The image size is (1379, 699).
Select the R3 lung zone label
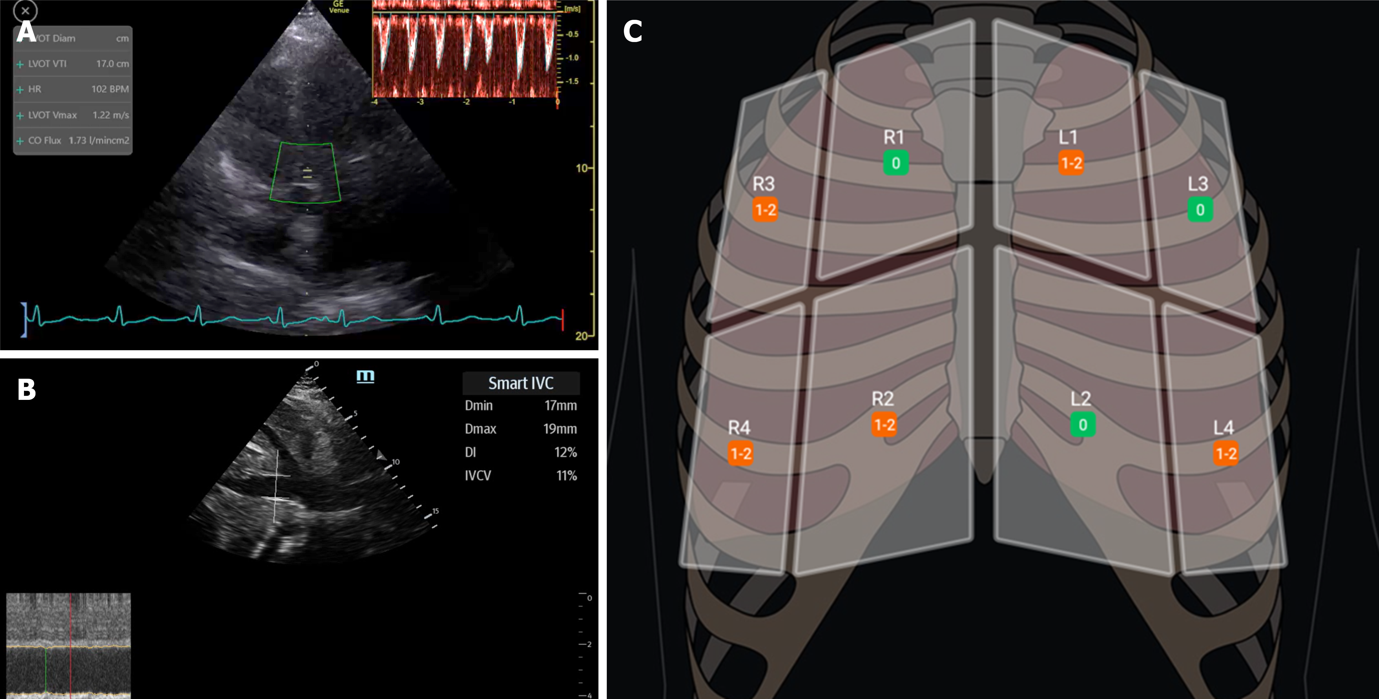pyautogui.click(x=764, y=184)
